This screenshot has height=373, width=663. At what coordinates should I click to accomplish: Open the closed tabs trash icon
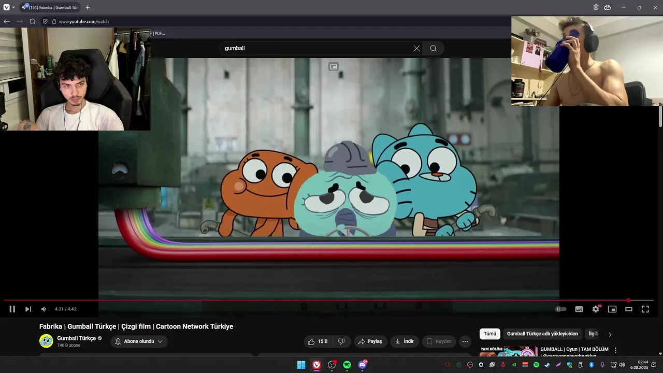[x=596, y=7]
